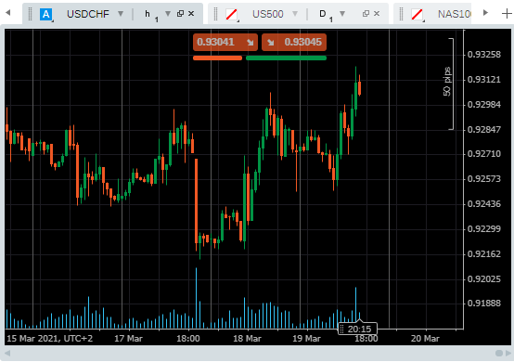Close the US500 chart tab

[x=377, y=13]
